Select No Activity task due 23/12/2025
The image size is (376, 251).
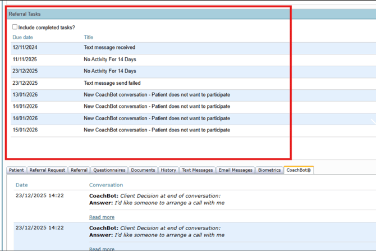coord(110,71)
